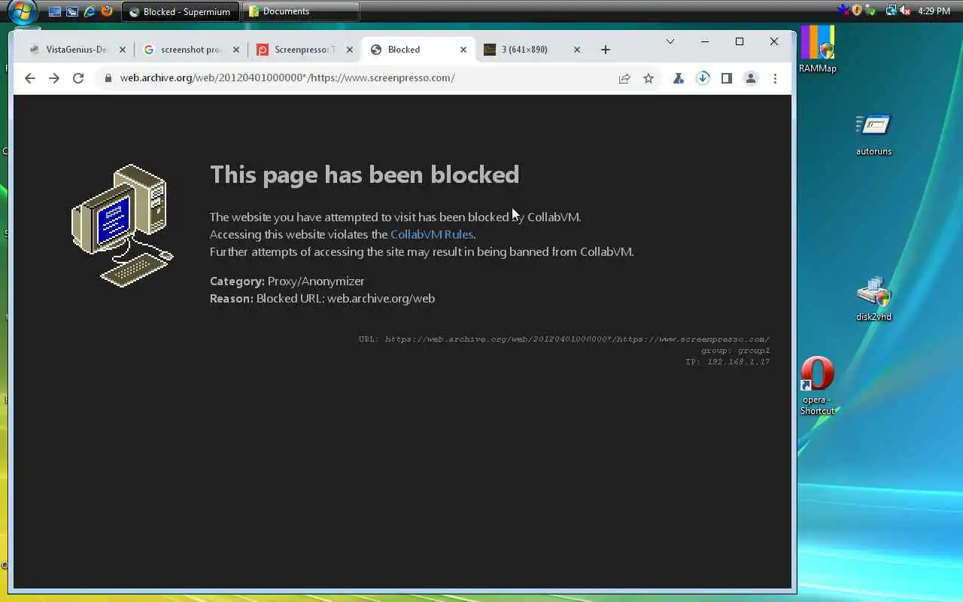Toggle the browser side panel
The height and width of the screenshot is (602, 963).
[x=727, y=78]
